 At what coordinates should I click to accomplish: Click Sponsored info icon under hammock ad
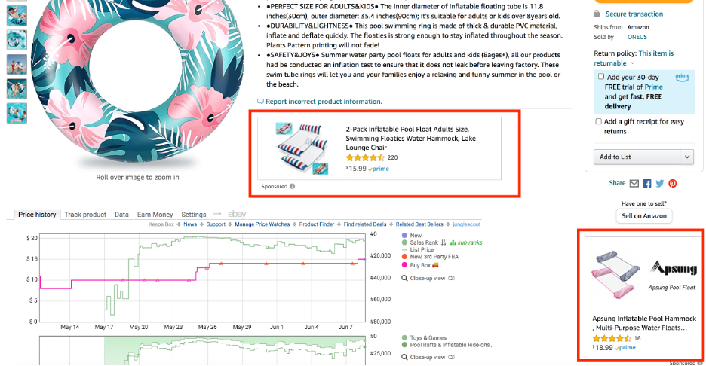(292, 186)
